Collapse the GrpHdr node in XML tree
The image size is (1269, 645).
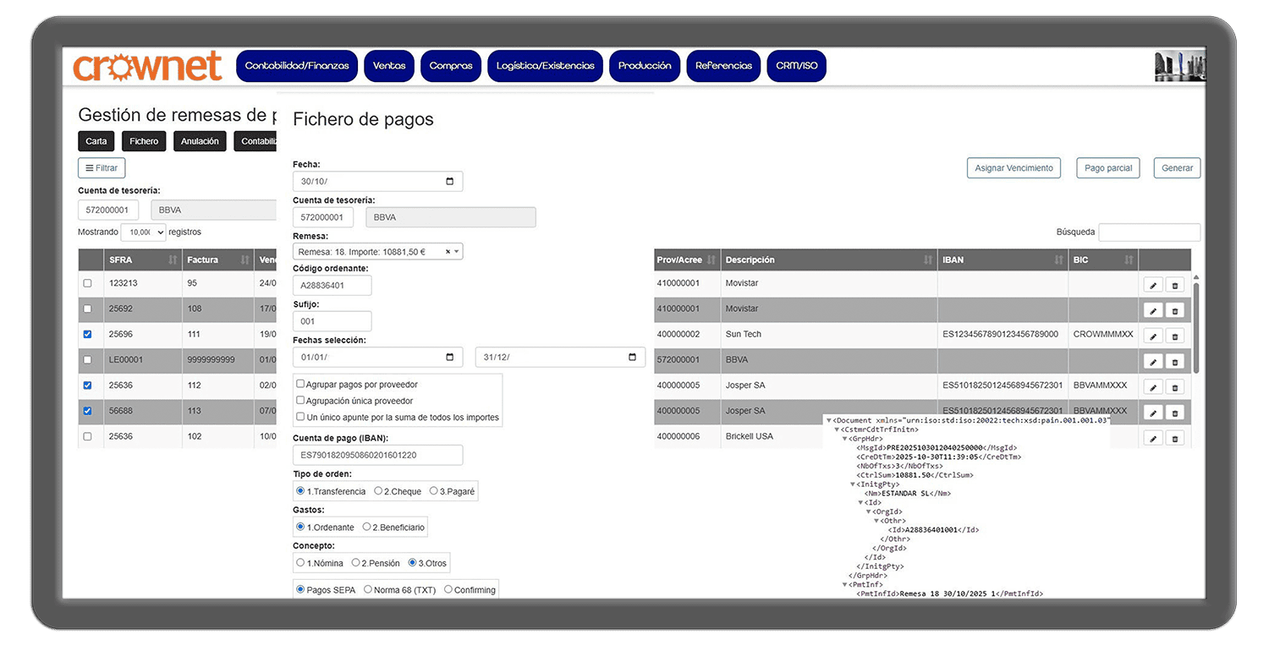tap(844, 439)
